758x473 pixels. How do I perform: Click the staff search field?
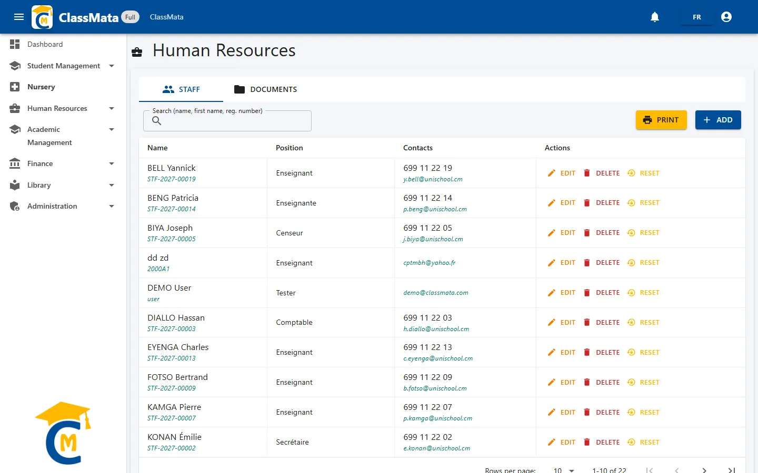(227, 121)
